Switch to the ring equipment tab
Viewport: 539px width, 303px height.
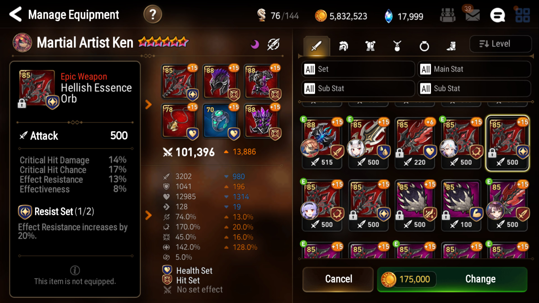424,46
